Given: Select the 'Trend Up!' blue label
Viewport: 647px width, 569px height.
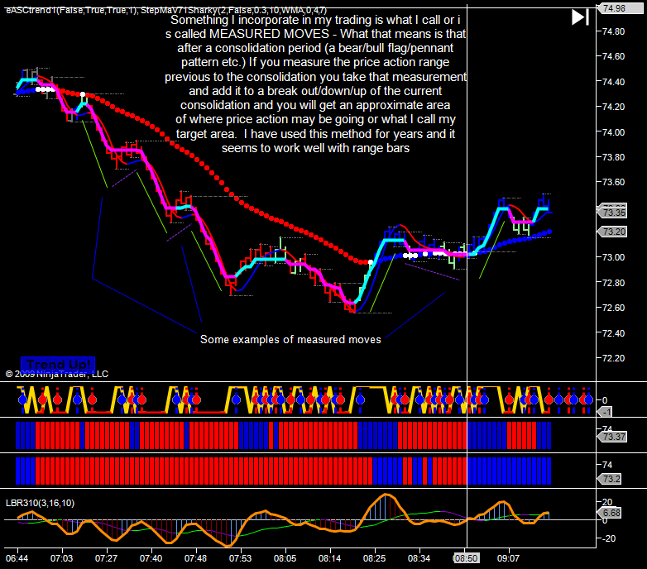Looking at the screenshot, I should pyautogui.click(x=58, y=364).
